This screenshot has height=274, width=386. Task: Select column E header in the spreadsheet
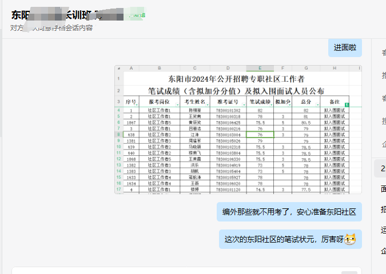pos(260,68)
